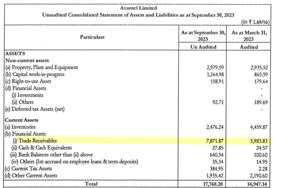Click the Avantel Limited title heading
This screenshot has width=281, height=188.
coord(138,8)
